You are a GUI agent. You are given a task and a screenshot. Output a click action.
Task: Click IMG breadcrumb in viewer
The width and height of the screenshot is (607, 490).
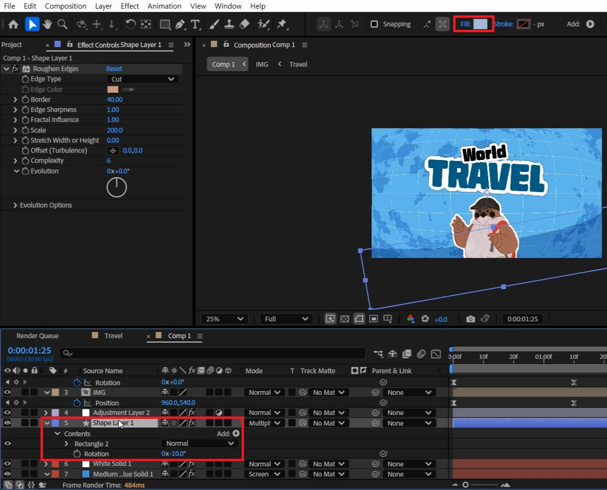pyautogui.click(x=262, y=64)
